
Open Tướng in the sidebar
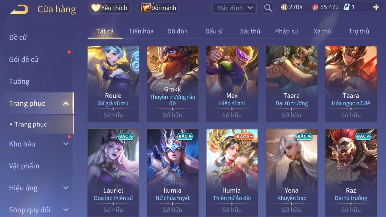pos(19,82)
